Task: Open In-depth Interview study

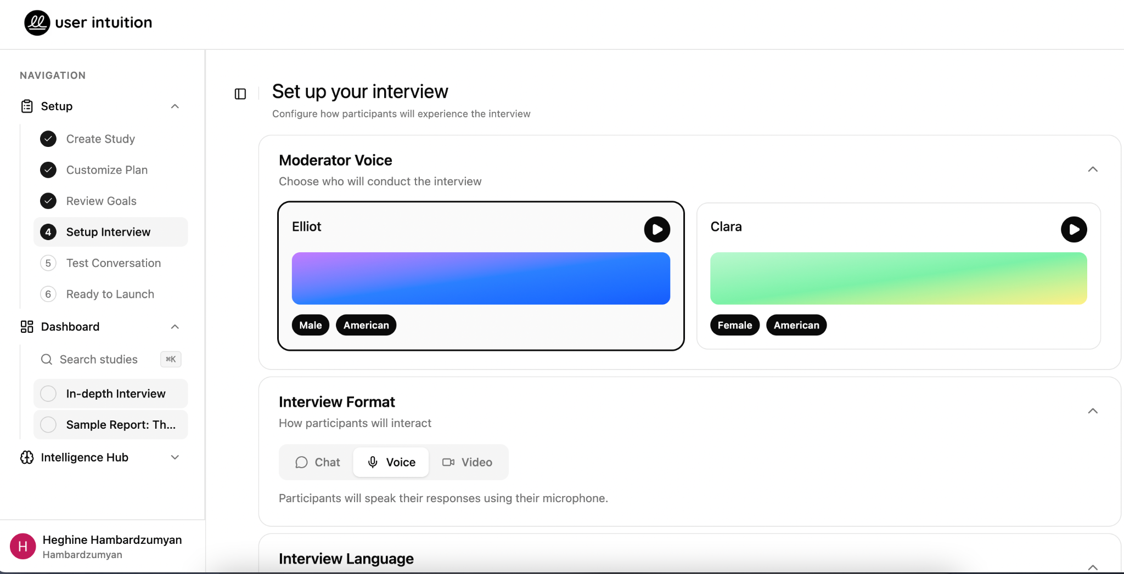Action: 110,394
